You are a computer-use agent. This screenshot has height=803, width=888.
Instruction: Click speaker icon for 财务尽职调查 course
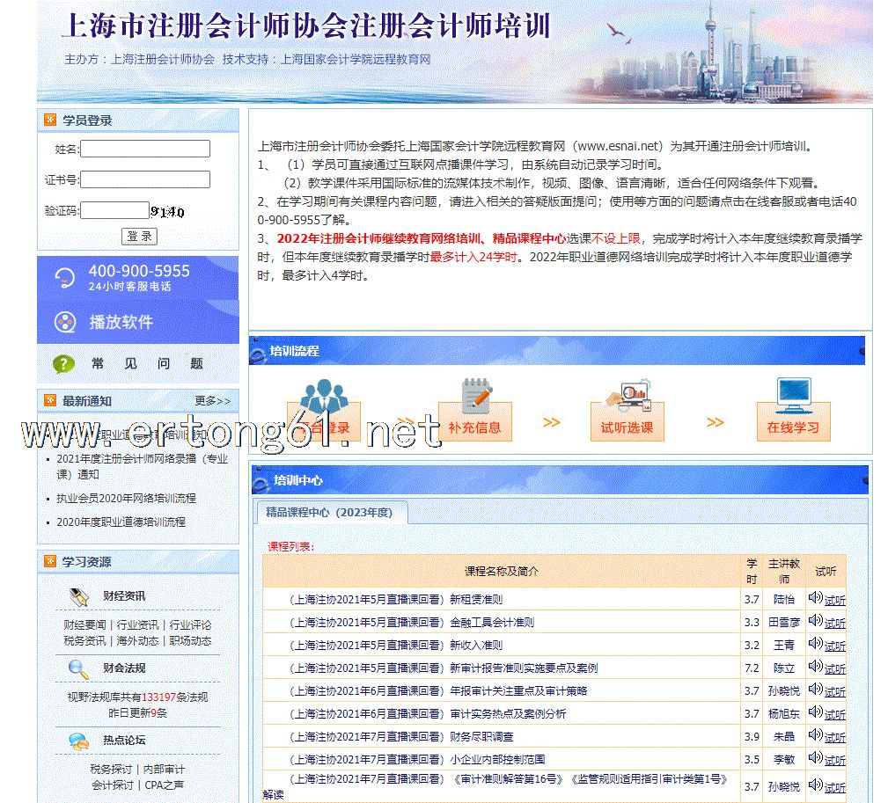coord(815,735)
